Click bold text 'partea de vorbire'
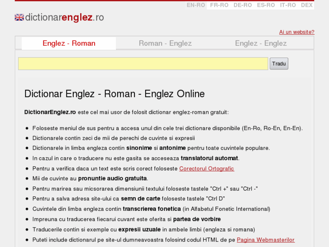 tap(197, 219)
